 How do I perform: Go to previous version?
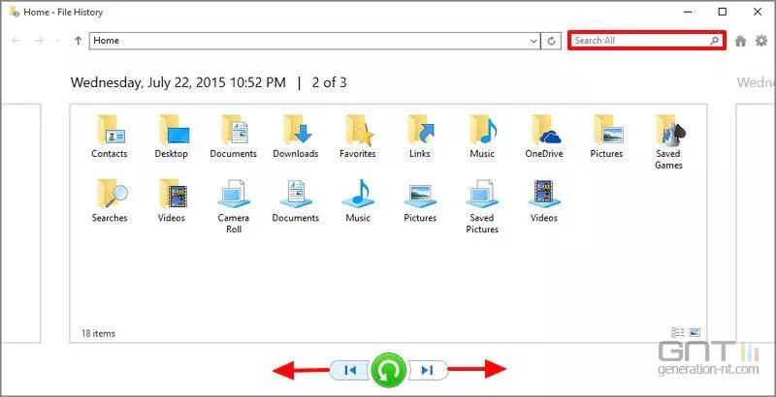click(x=349, y=370)
